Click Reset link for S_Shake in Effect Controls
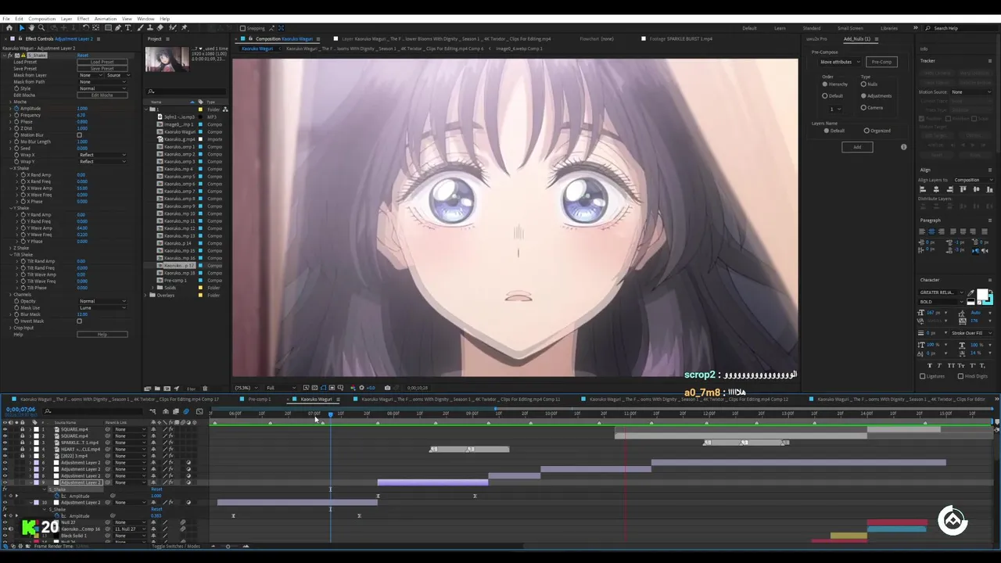 point(83,56)
